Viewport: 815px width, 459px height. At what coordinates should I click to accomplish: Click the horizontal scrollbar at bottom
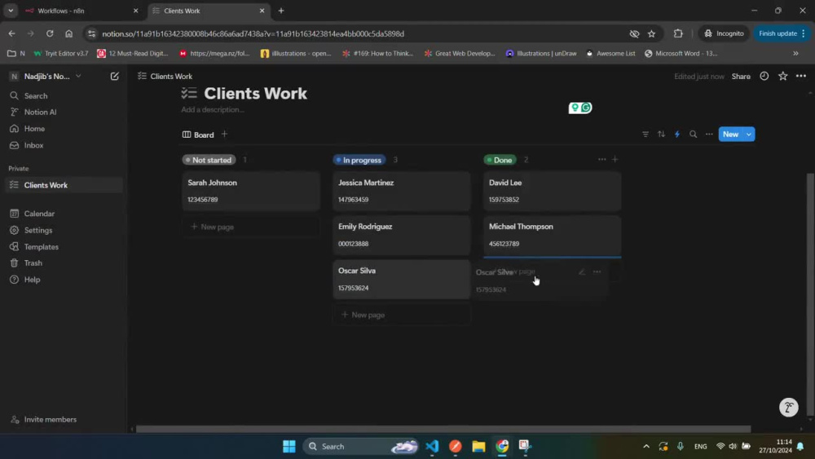click(x=443, y=429)
